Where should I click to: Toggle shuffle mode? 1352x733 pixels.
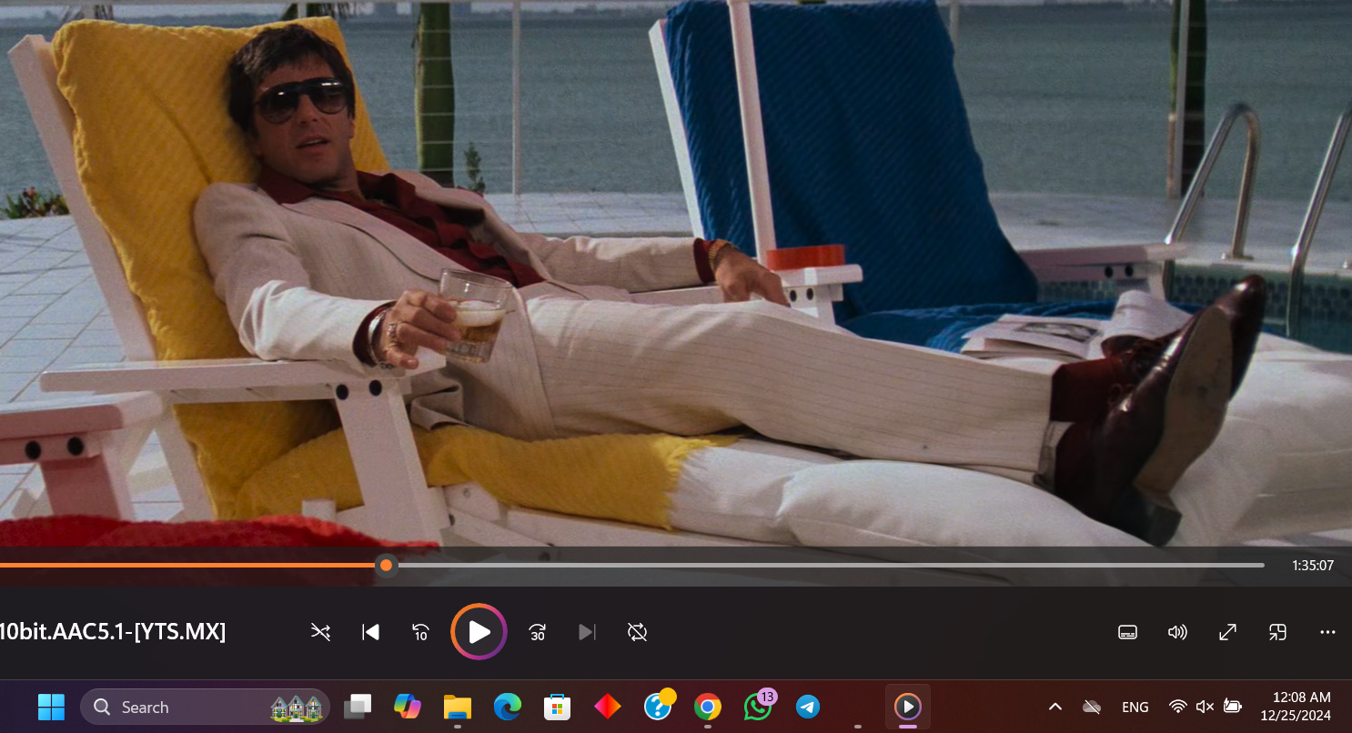[x=320, y=632]
